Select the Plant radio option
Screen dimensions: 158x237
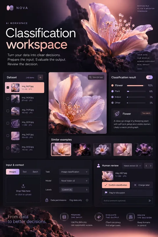click(x=112, y=91)
